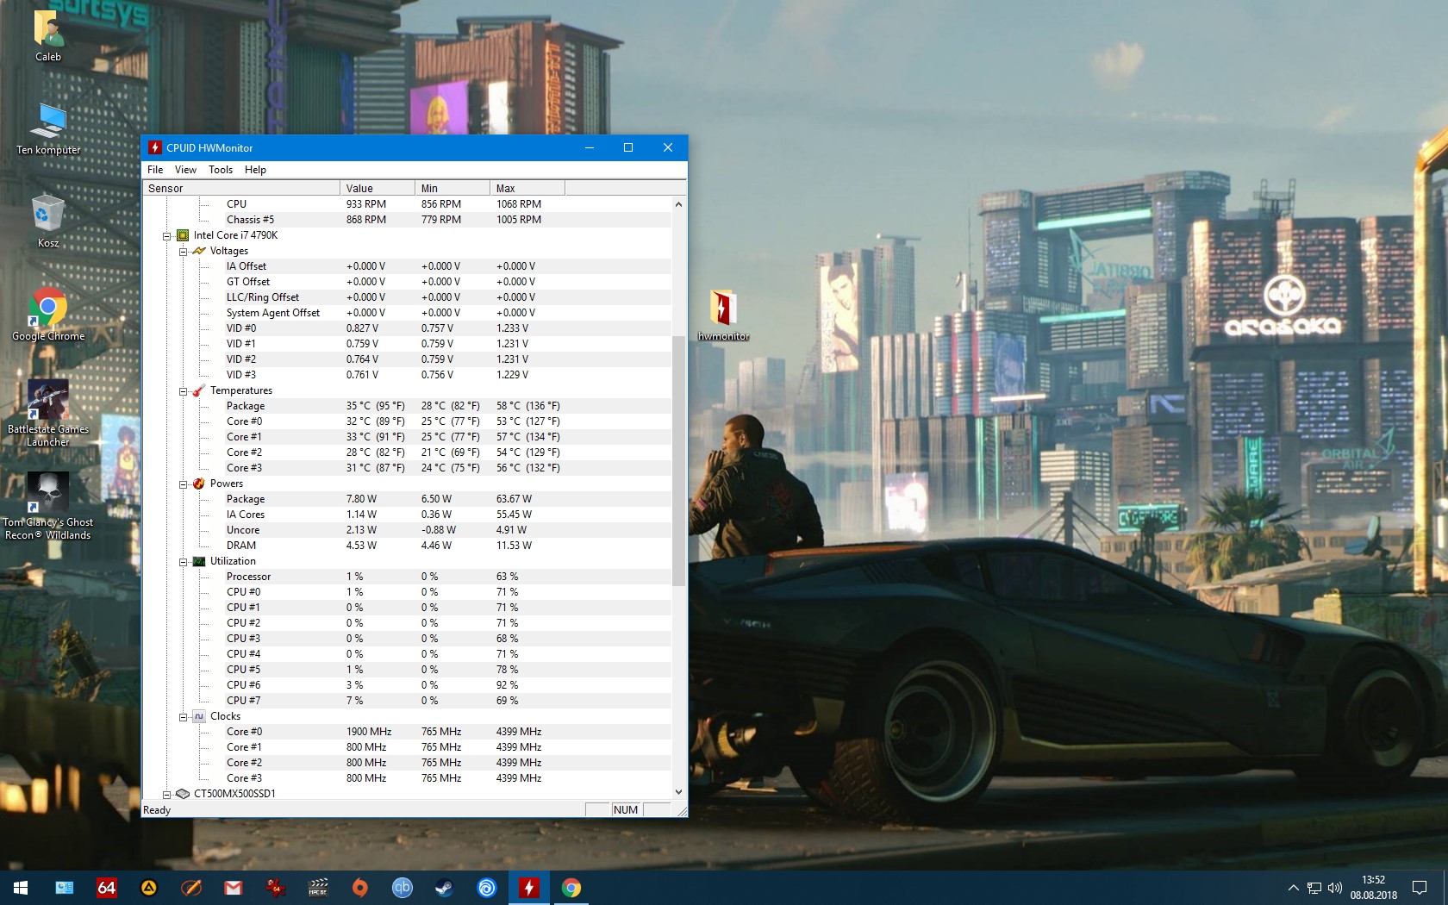Click the sensor list scroll down arrow
The width and height of the screenshot is (1448, 905).
[678, 791]
